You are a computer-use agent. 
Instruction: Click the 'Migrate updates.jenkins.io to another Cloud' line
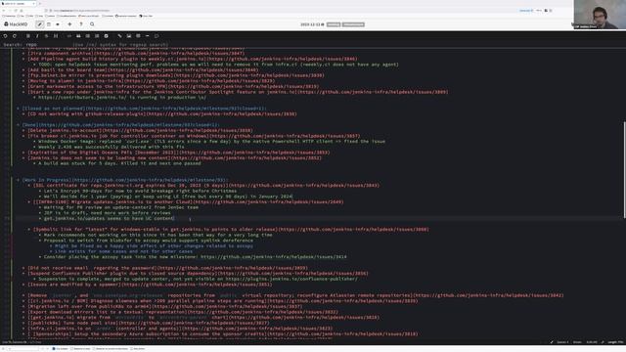click(x=189, y=202)
